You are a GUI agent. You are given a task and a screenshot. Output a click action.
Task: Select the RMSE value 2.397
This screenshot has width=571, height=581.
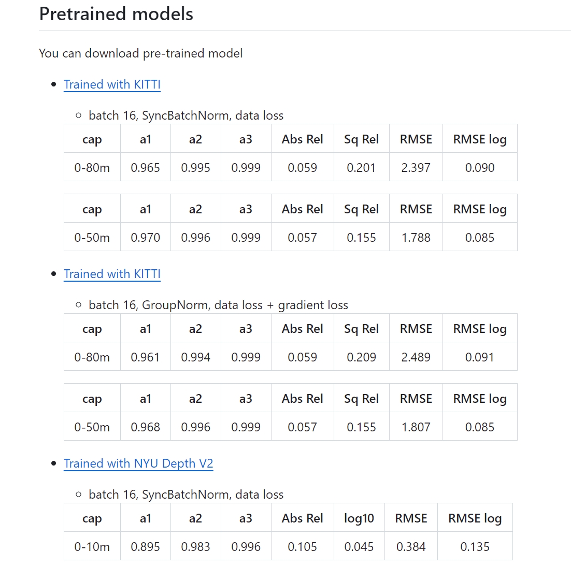click(x=416, y=168)
